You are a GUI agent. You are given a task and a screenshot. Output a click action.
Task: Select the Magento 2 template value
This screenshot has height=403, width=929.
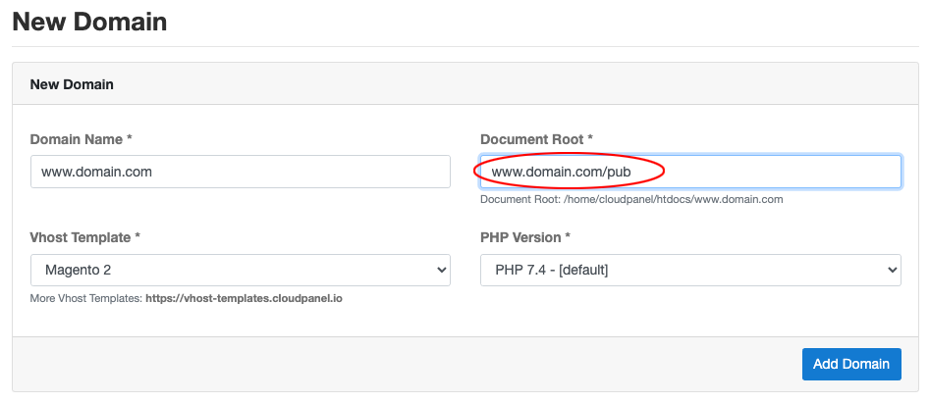pyautogui.click(x=79, y=271)
